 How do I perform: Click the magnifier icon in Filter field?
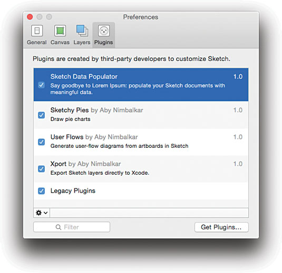(x=59, y=227)
